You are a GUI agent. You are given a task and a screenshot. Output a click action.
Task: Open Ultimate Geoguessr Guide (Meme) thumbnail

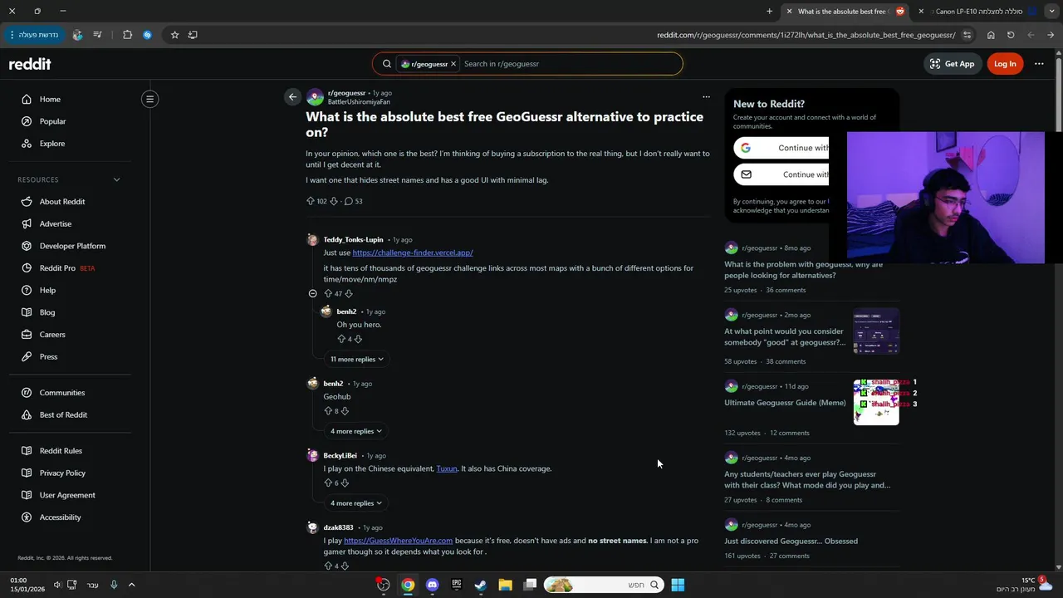point(876,402)
